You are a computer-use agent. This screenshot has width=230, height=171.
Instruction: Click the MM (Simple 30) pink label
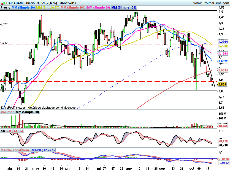click(x=98, y=8)
